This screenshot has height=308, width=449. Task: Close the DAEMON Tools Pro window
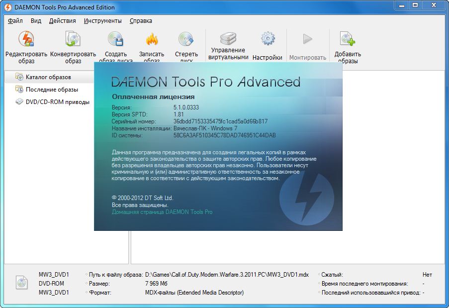(x=434, y=5)
